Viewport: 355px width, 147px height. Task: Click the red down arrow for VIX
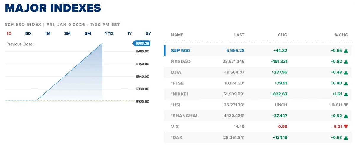click(x=346, y=127)
